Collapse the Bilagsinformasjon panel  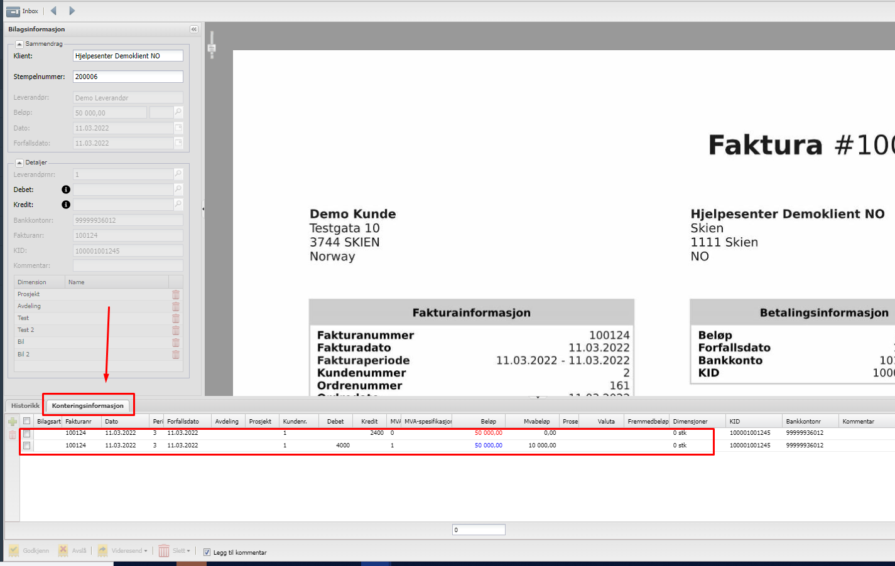(x=193, y=29)
